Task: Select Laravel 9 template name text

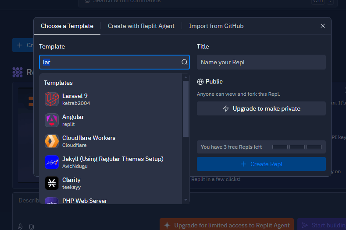Action: pyautogui.click(x=75, y=96)
